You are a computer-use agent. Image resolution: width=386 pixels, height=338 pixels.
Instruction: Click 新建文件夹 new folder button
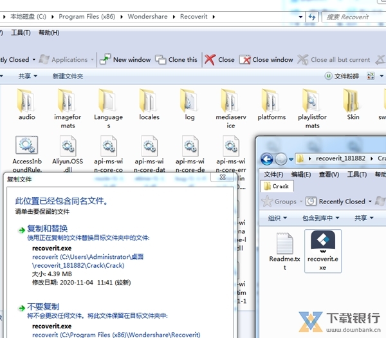click(x=68, y=77)
